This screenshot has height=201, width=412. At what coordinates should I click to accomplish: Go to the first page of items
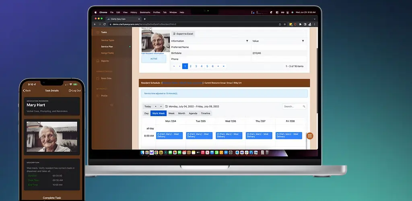(174, 66)
